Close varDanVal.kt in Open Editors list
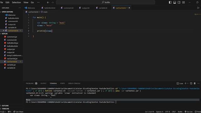Screen dimensions: 201x113 [3, 31]
